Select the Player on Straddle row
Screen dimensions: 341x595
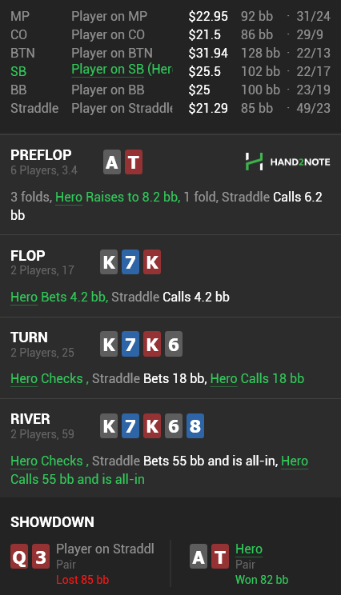coord(170,108)
